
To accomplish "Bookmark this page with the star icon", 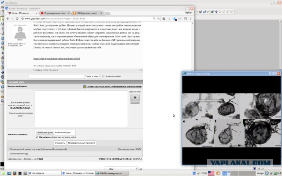I will tap(159, 18).
